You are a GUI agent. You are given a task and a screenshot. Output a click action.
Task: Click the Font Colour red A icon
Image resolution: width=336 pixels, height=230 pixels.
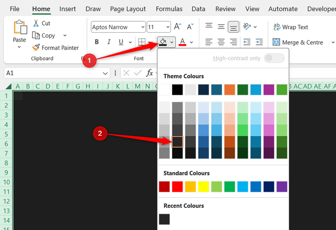click(x=182, y=42)
